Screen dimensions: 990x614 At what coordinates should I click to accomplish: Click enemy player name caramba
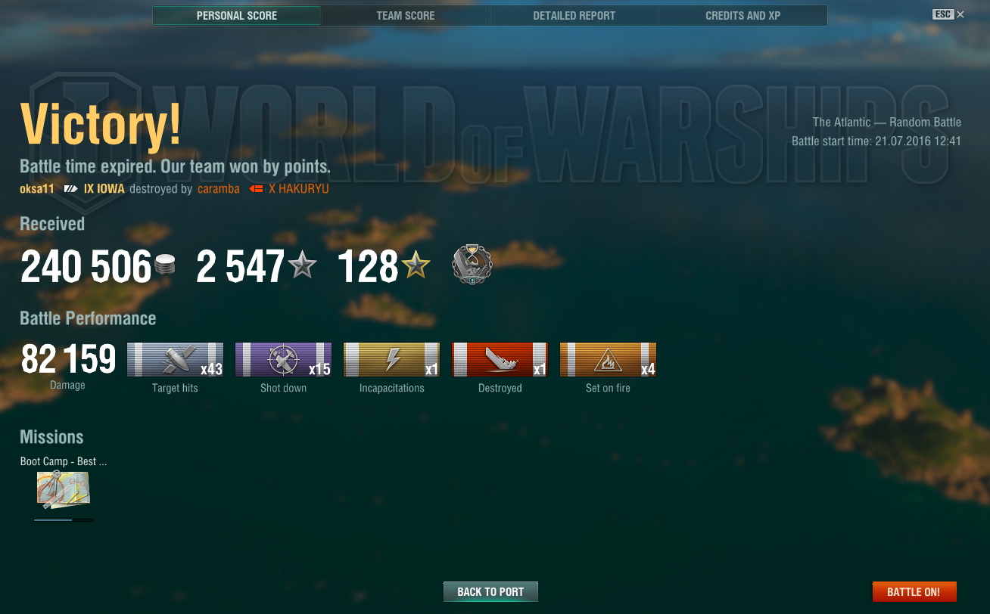click(219, 189)
